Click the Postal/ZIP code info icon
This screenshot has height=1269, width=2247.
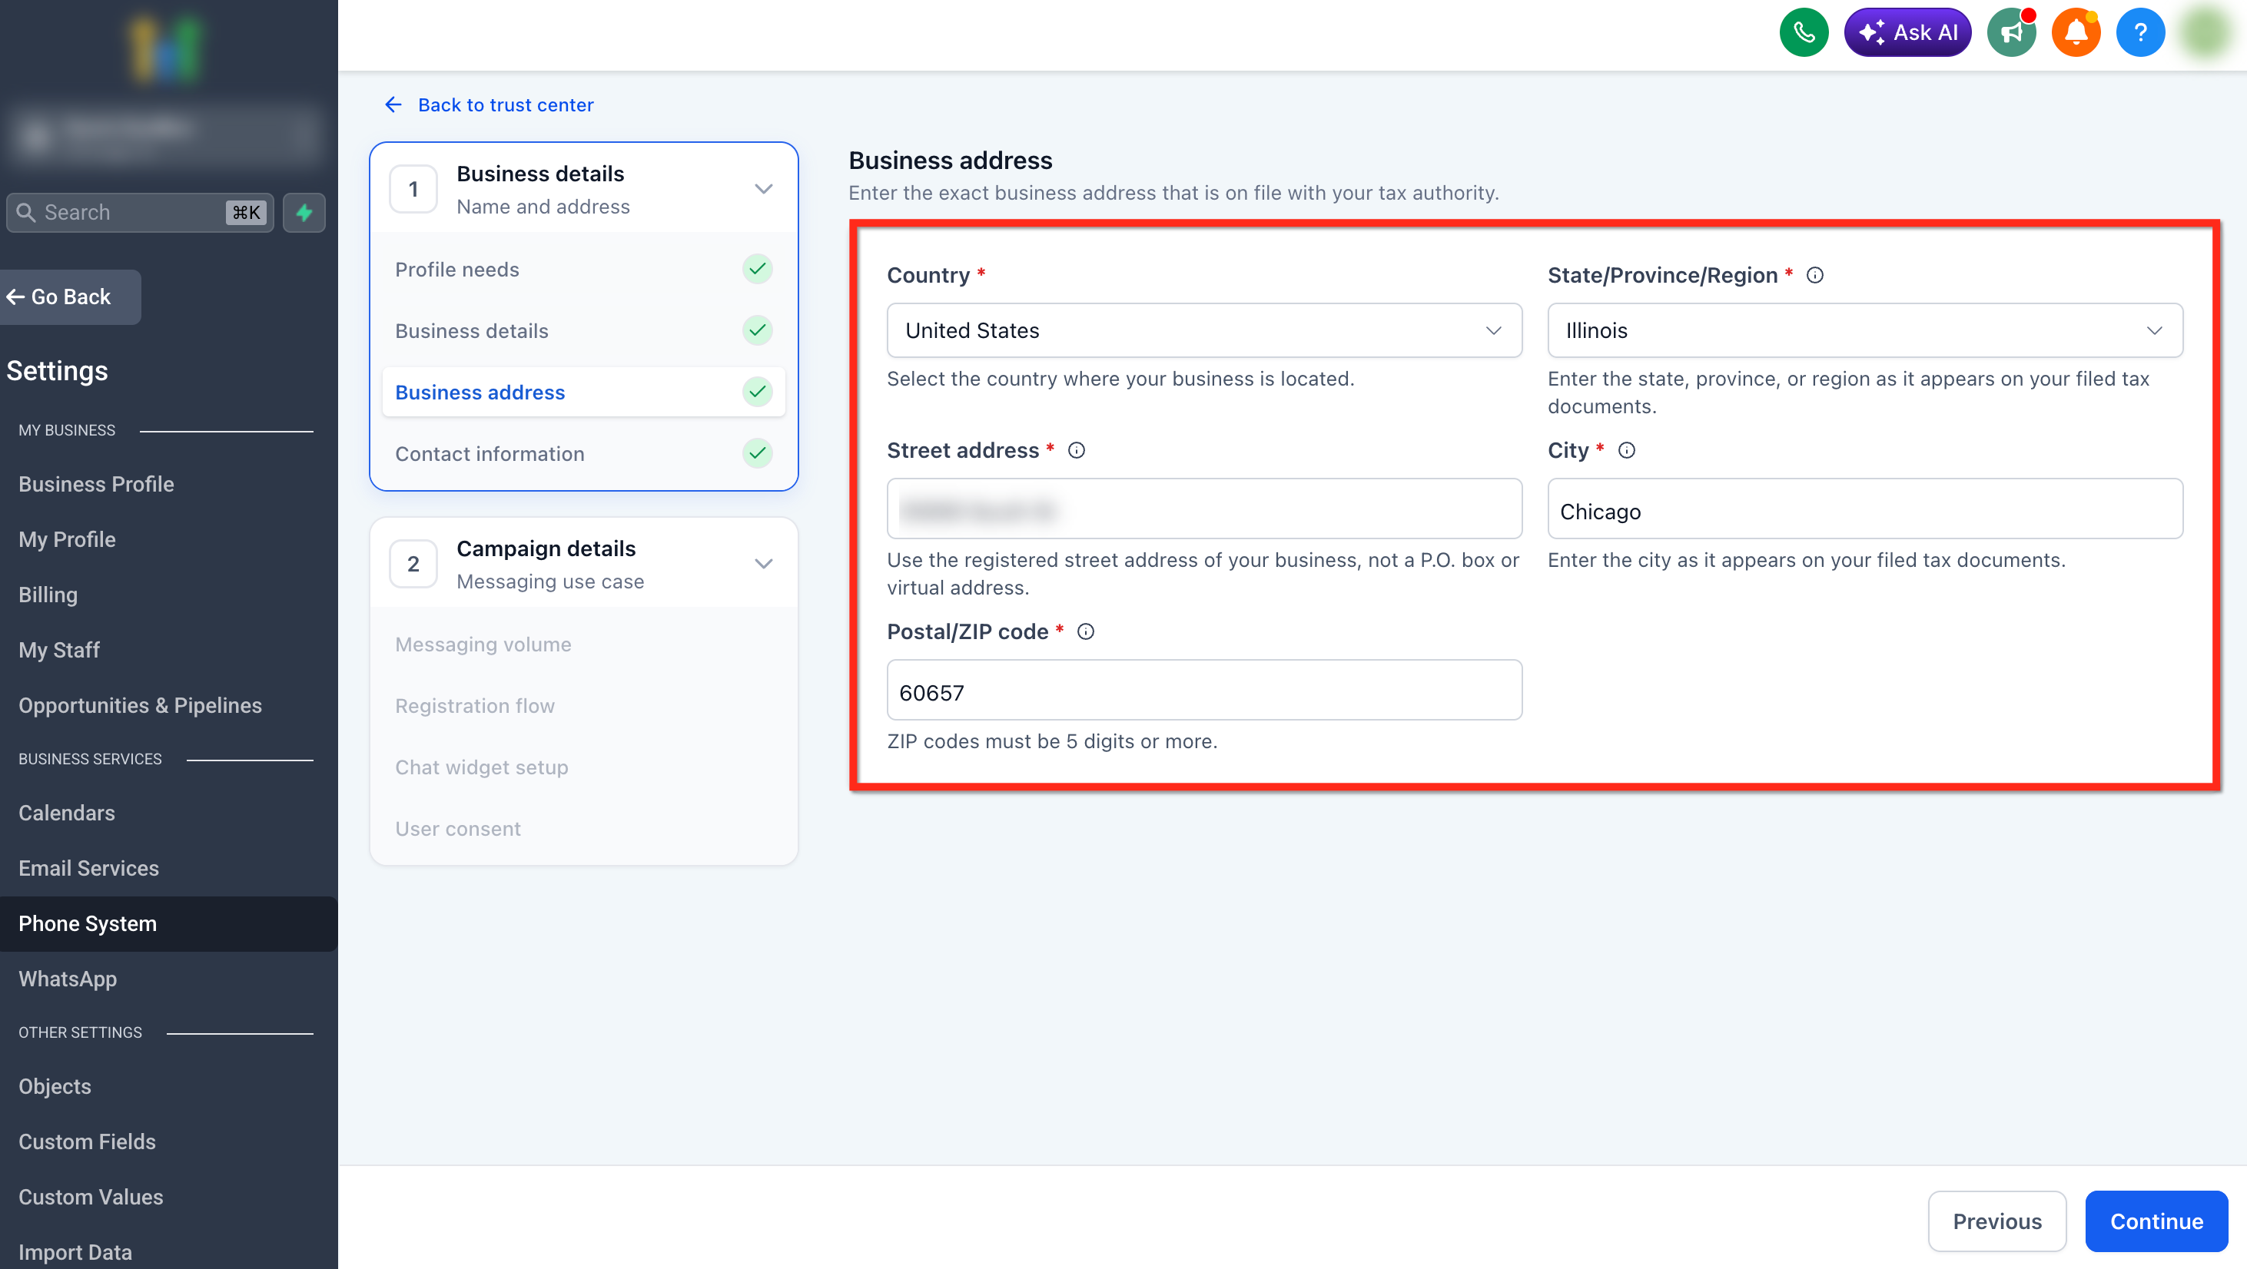coord(1085,631)
